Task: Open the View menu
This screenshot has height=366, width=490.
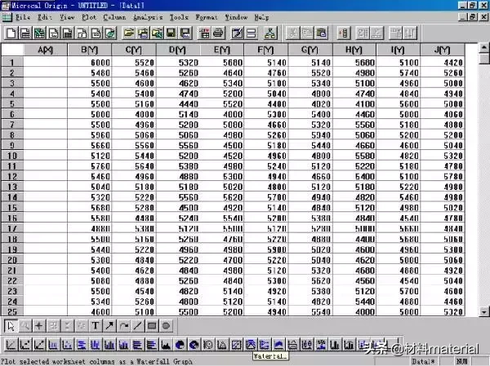Action: pyautogui.click(x=67, y=17)
